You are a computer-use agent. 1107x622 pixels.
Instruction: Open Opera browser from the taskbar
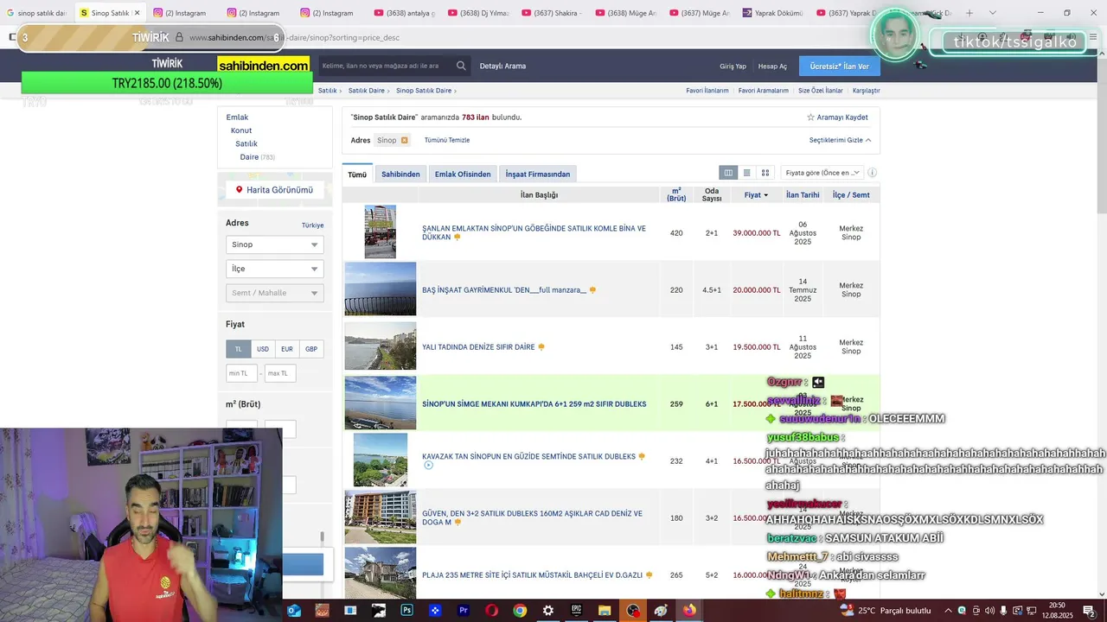tap(491, 611)
